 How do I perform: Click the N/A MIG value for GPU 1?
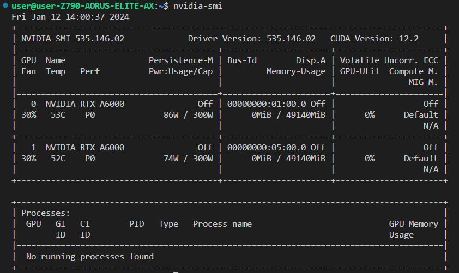pyautogui.click(x=431, y=169)
